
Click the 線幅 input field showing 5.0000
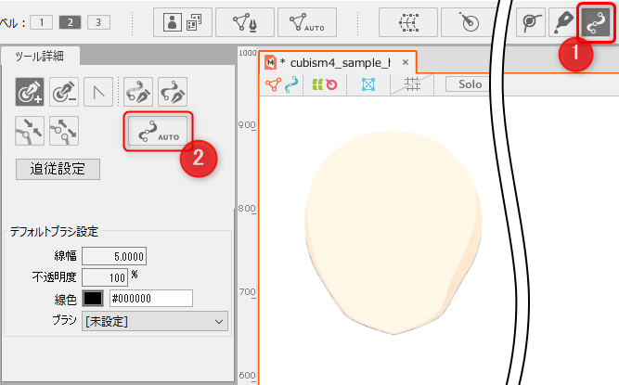114,257
